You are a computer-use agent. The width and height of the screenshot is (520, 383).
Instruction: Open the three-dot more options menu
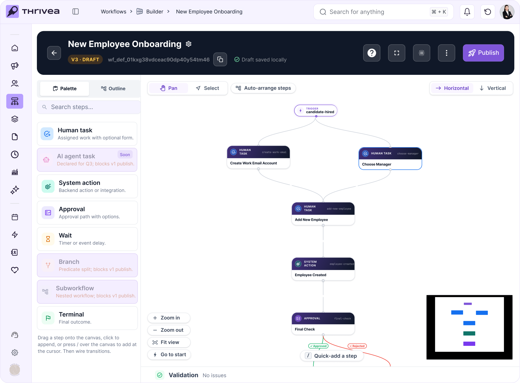click(x=447, y=53)
